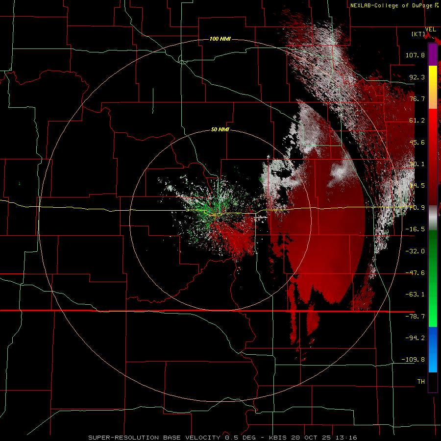Click the -47.6 legend value

[415, 273]
